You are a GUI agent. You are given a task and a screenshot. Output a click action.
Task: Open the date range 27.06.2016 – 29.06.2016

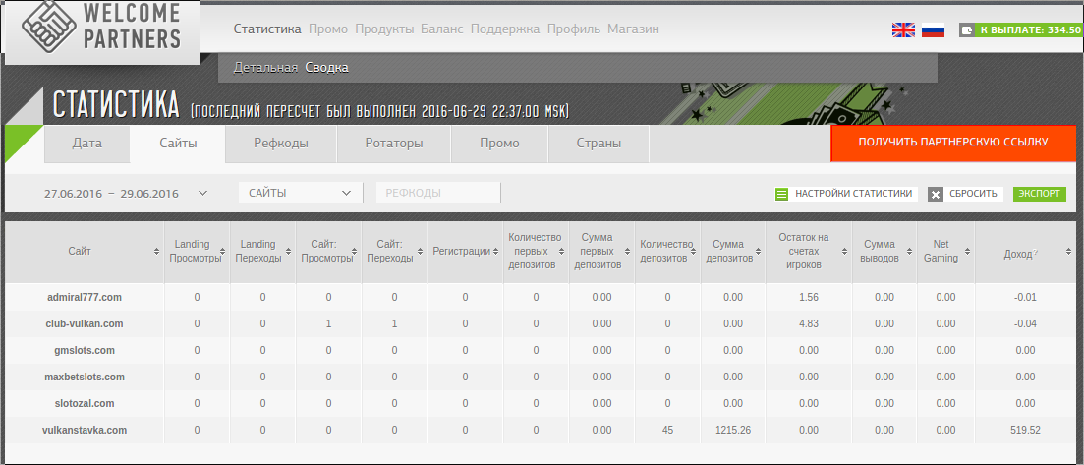coord(111,194)
